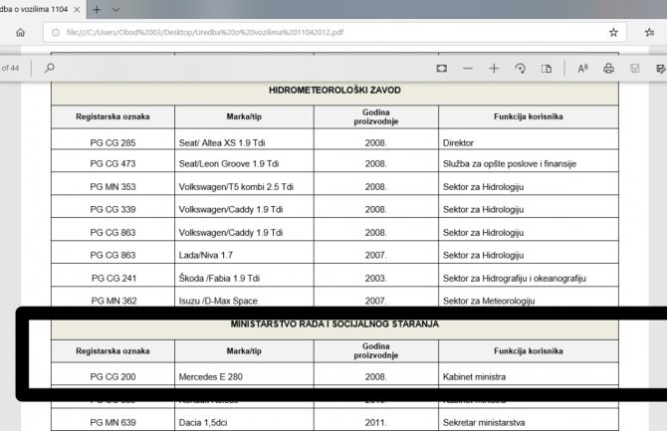This screenshot has width=667, height=431.
Task: Click the PG CG 200 registration cell
Action: 112,377
